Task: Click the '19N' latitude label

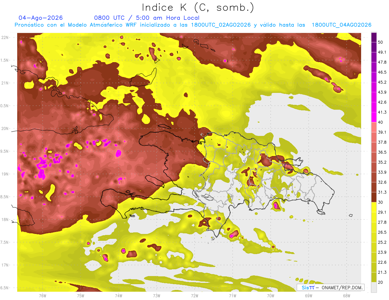Action: [6, 174]
